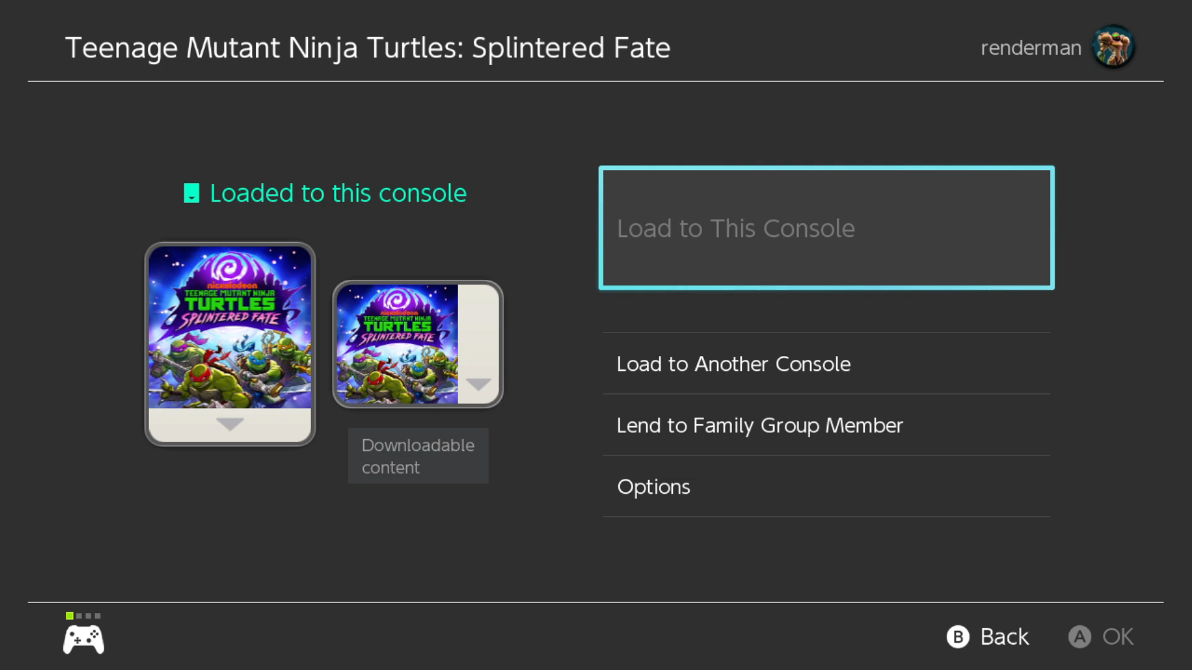Viewport: 1192px width, 670px height.
Task: Click the renderman username text
Action: point(1031,48)
